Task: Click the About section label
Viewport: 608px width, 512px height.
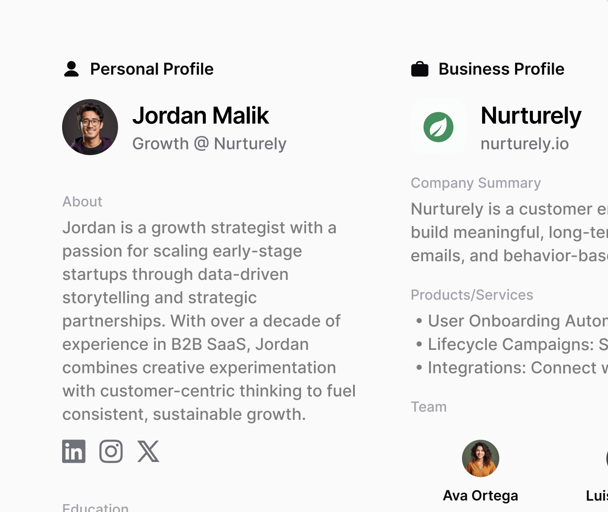Action: coord(83,202)
